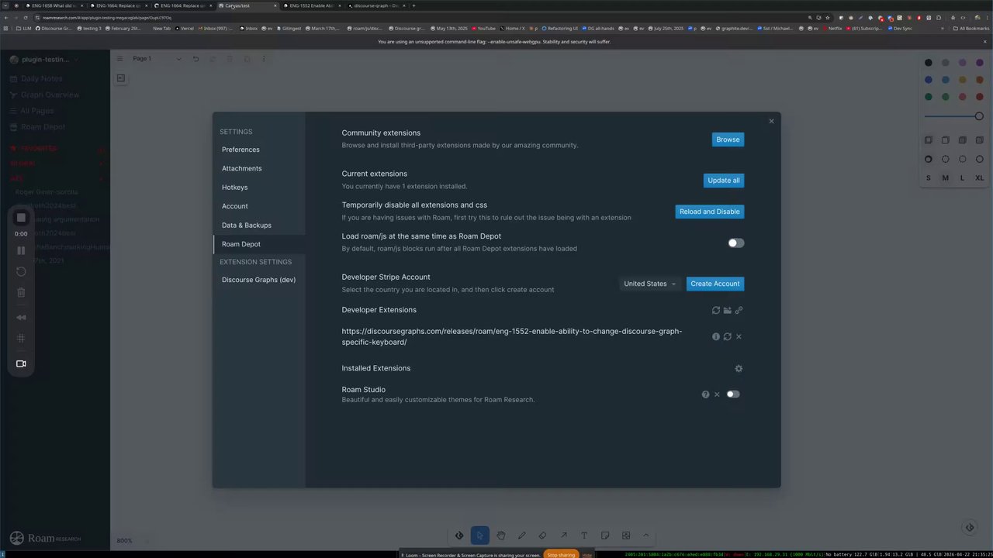Open the Page 1 canvas page dropdown
Screen dimensions: 993x558
tap(157, 59)
